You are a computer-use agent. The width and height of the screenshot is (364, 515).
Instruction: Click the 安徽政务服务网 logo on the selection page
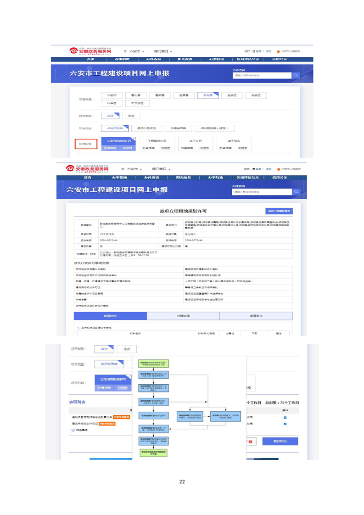click(90, 51)
